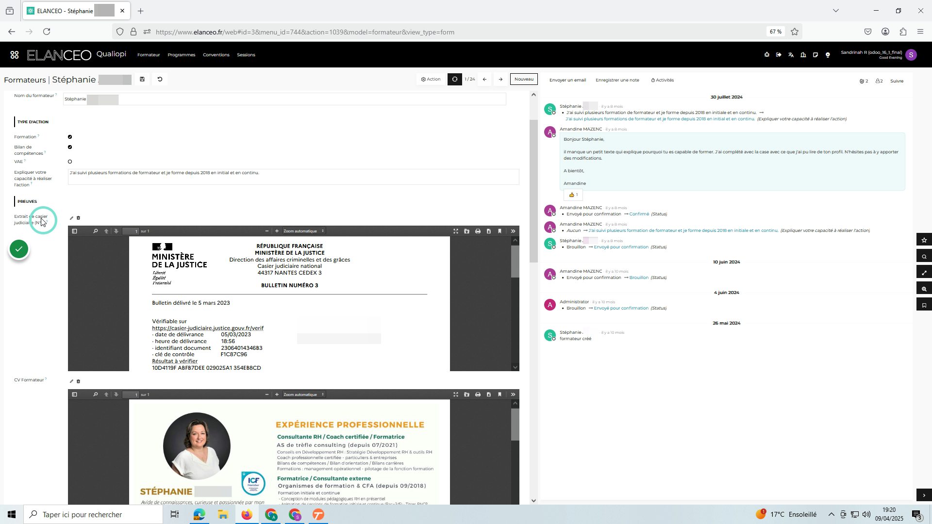Open the Sessions menu
Screen dimensions: 932x524
[246, 55]
